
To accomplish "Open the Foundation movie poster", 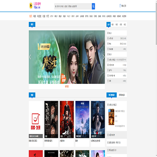I will pos(82,119).
